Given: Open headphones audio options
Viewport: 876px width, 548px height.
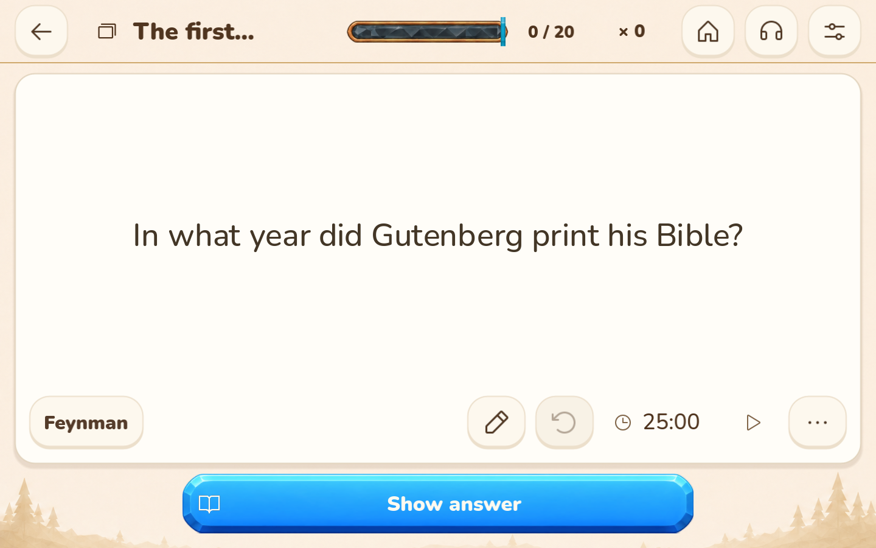Looking at the screenshot, I should [x=771, y=31].
